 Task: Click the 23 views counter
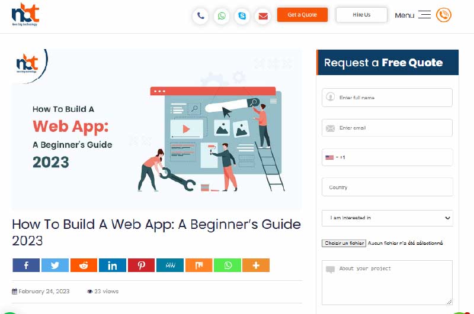tap(107, 292)
